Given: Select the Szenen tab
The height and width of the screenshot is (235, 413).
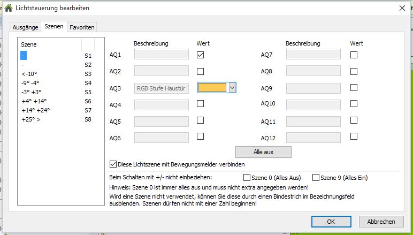Looking at the screenshot, I should [x=53, y=26].
